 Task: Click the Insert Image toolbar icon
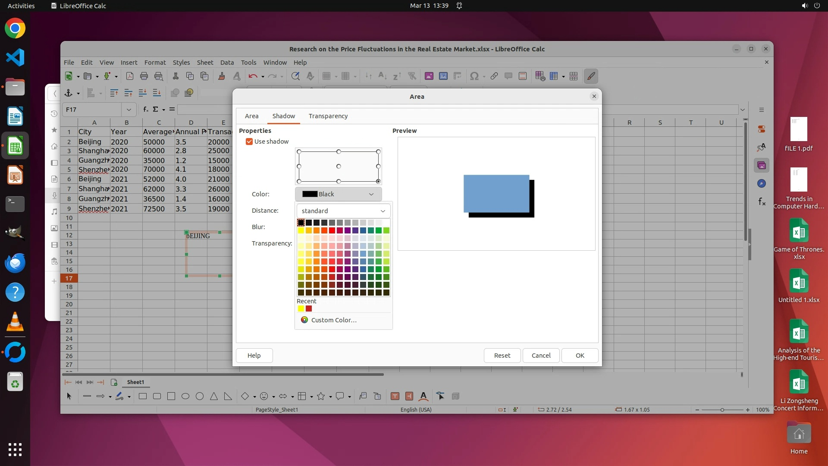(x=429, y=76)
